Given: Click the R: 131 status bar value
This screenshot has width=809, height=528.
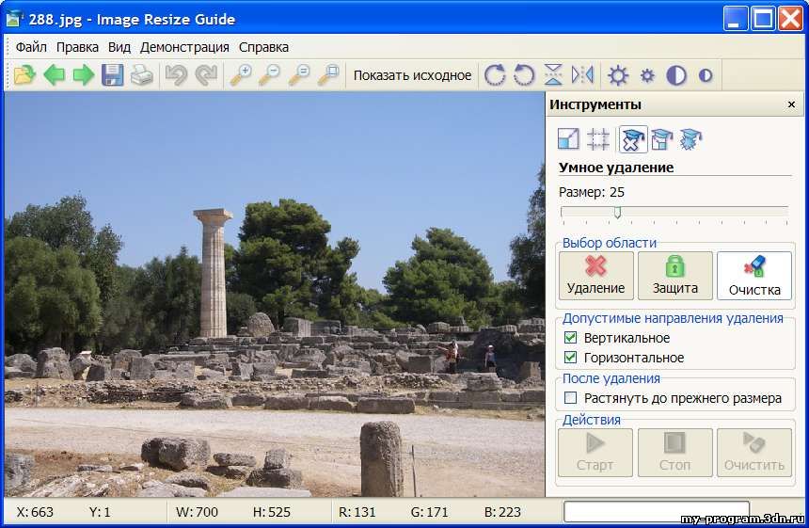Looking at the screenshot, I should point(357,512).
